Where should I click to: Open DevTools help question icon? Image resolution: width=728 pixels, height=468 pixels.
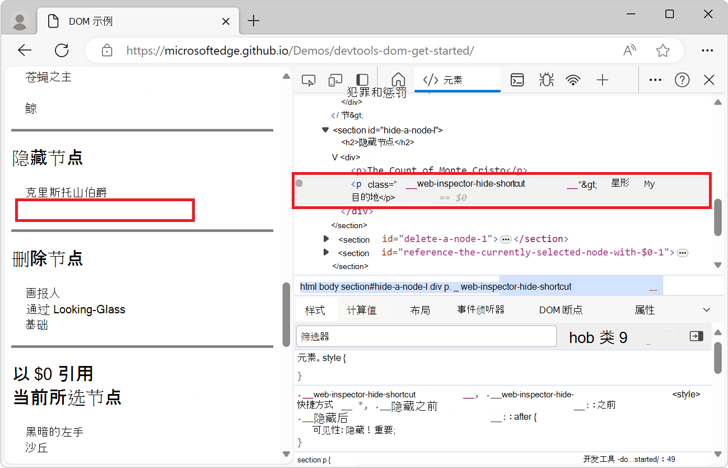[682, 80]
